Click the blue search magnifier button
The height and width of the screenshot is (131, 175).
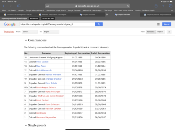point(99,24)
